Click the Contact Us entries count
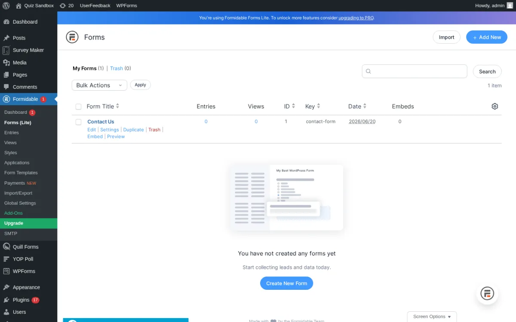Viewport: 516px width, 322px height. pyautogui.click(x=206, y=122)
